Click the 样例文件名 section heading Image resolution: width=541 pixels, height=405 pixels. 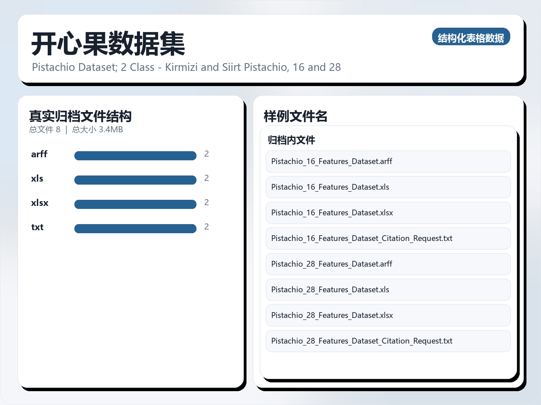click(x=295, y=116)
